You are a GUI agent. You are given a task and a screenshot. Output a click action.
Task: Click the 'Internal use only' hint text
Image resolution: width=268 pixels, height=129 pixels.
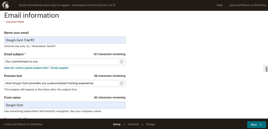30,46
